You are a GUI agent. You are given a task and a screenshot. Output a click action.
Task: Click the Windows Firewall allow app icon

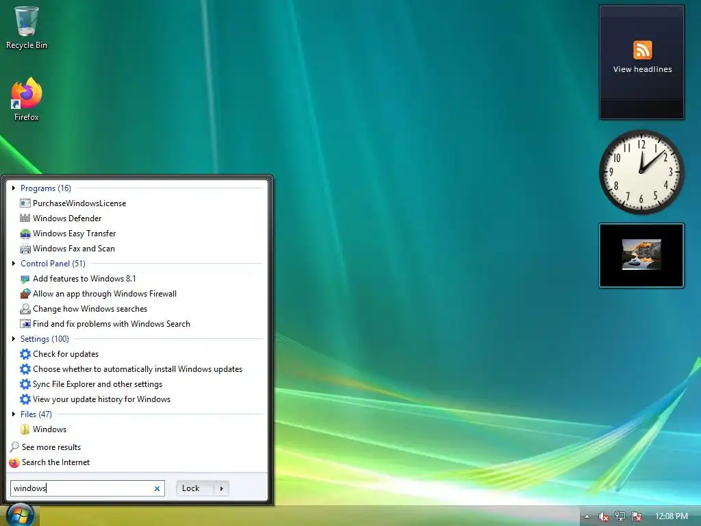click(x=25, y=294)
